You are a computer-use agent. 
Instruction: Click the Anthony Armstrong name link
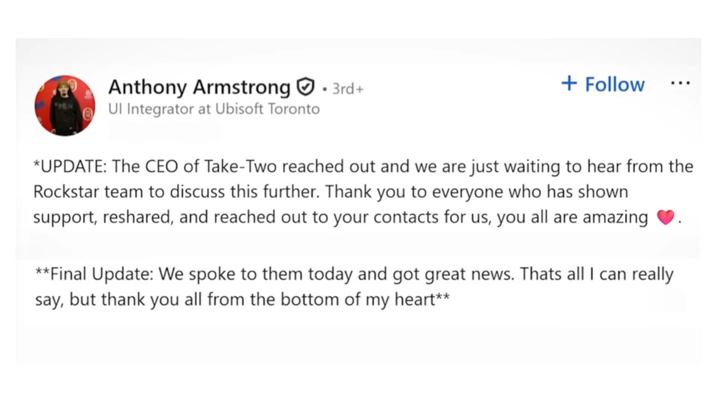pos(199,87)
